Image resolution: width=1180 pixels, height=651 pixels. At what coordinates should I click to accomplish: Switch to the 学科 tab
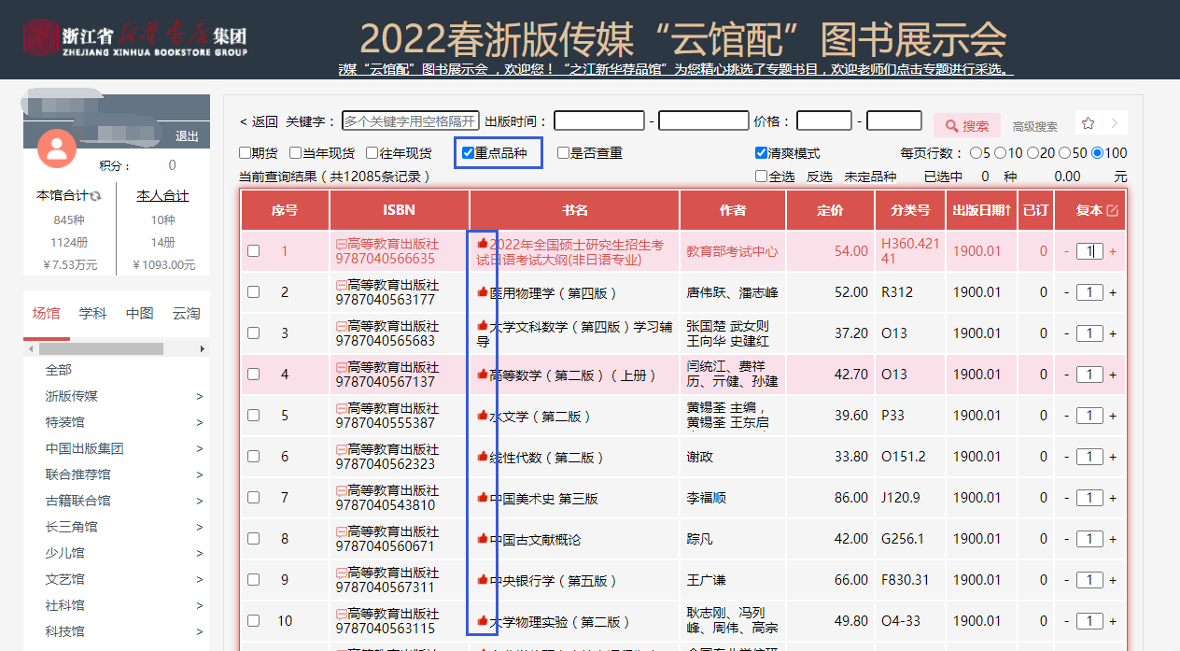click(x=92, y=314)
